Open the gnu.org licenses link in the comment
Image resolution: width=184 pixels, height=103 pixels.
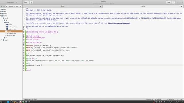tap(119, 23)
